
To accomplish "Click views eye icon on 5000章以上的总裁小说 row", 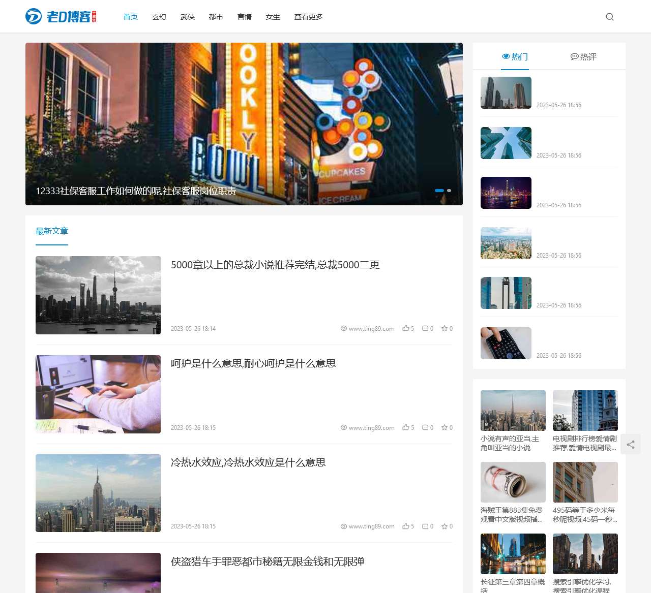I will click(344, 329).
